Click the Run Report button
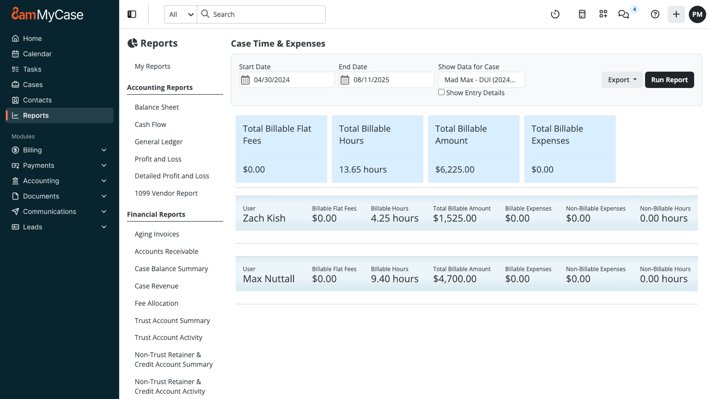The height and width of the screenshot is (399, 710). click(669, 80)
